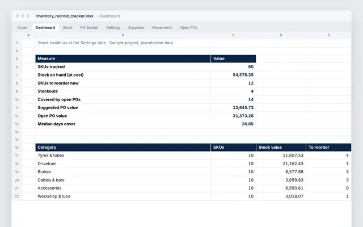Select the 31,373.26 value cell
This screenshot has width=363, height=227.
233,116
